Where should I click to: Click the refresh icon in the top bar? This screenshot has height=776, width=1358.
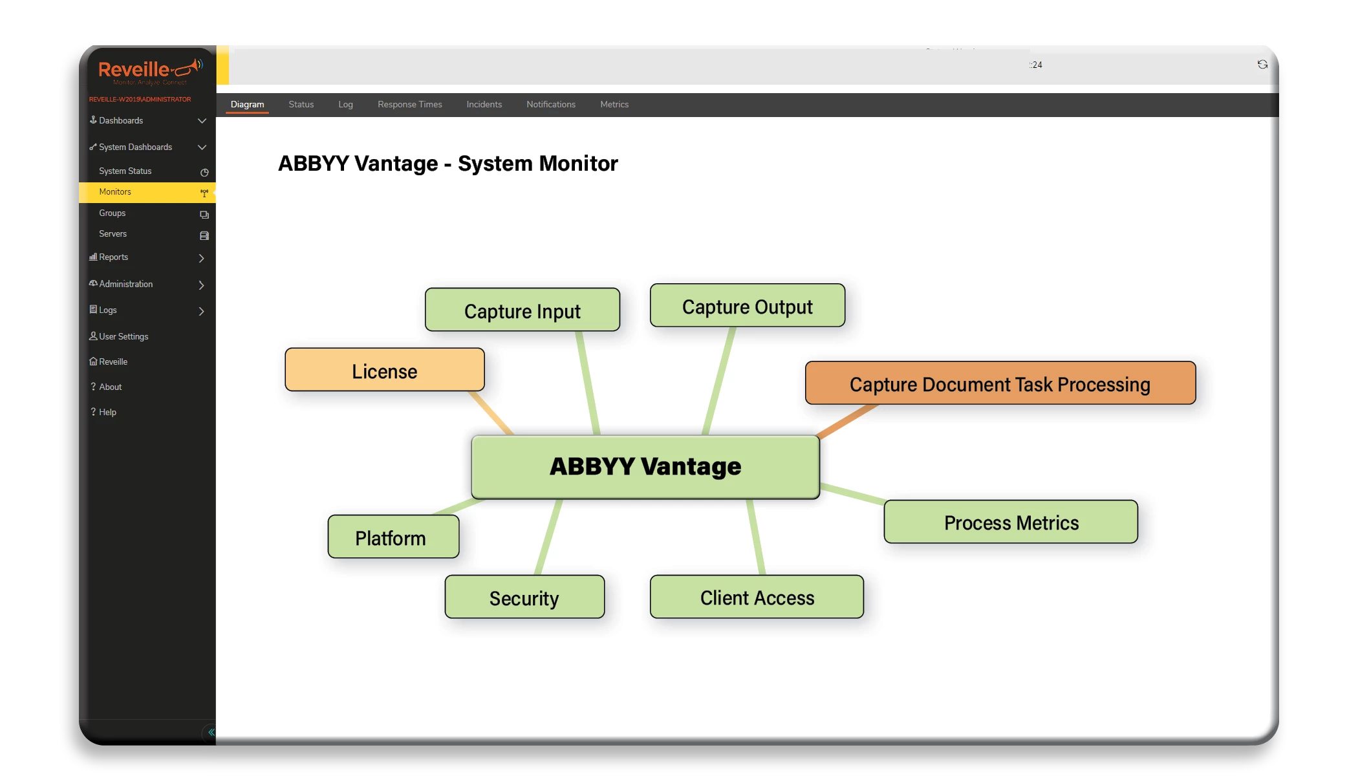[x=1262, y=65]
